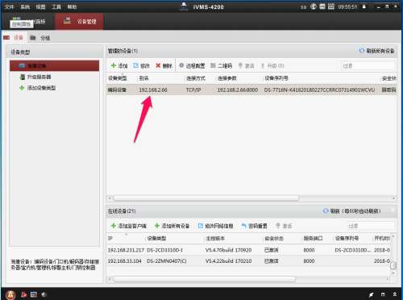Open 远程配置 (Remote Configuration) gear icon
Screen dimensions: 403x300
[181, 65]
